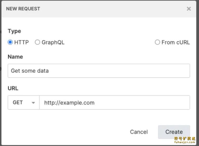The image size is (199, 146).
Task: Click the GraphQL option label text
Action: tap(53, 42)
